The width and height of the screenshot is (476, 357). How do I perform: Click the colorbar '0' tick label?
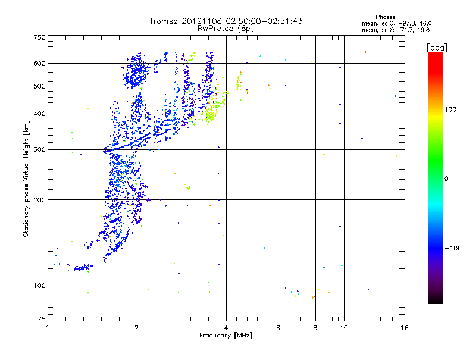coord(446,179)
